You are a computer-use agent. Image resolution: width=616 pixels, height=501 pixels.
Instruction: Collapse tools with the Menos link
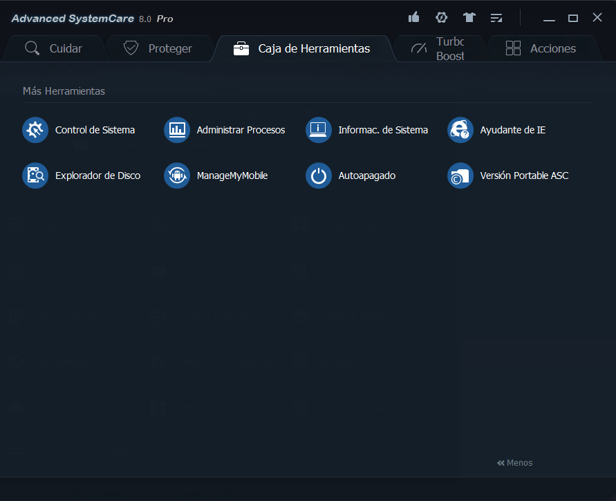coord(515,463)
